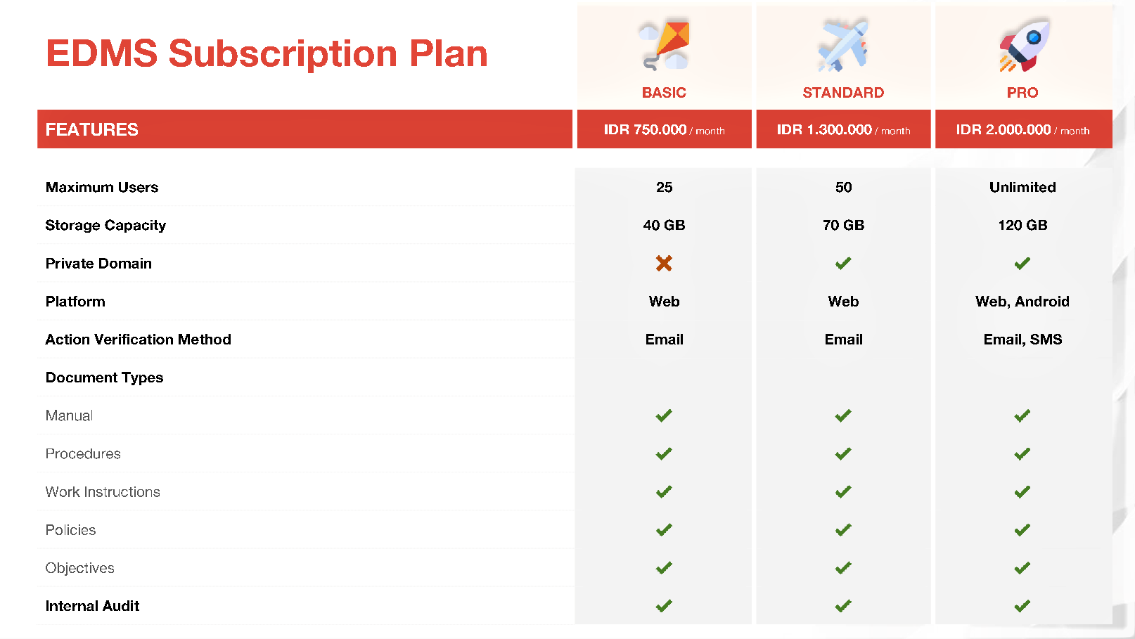The image size is (1135, 639).
Task: Click the Document Types row label
Action: (104, 377)
